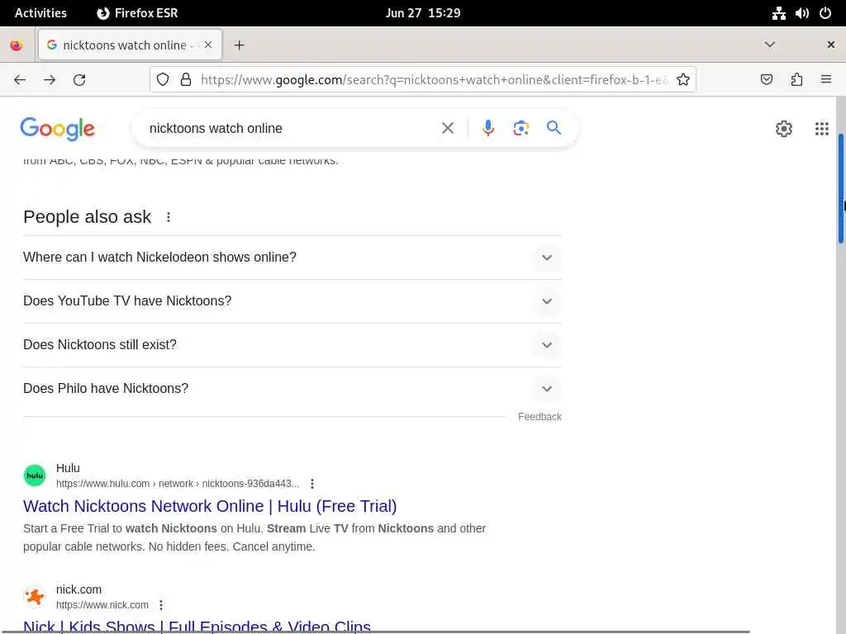Click the page vertical scrollbar thumb

(840, 189)
